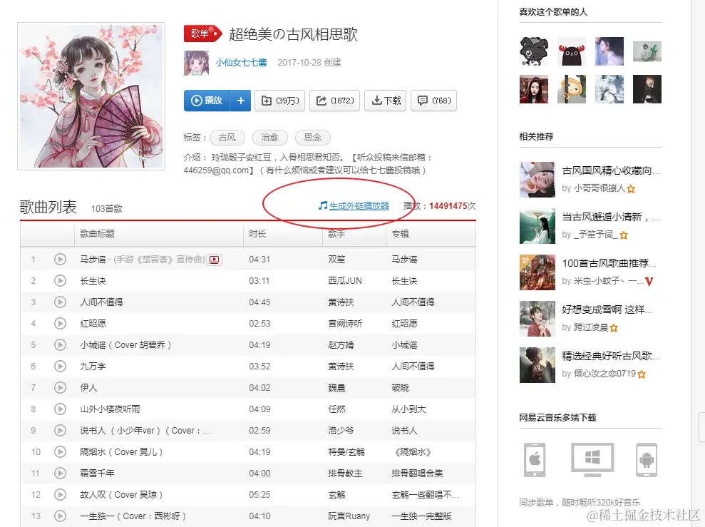The height and width of the screenshot is (527, 705).
Task: Click the playlist cover image
Action: 91,96
